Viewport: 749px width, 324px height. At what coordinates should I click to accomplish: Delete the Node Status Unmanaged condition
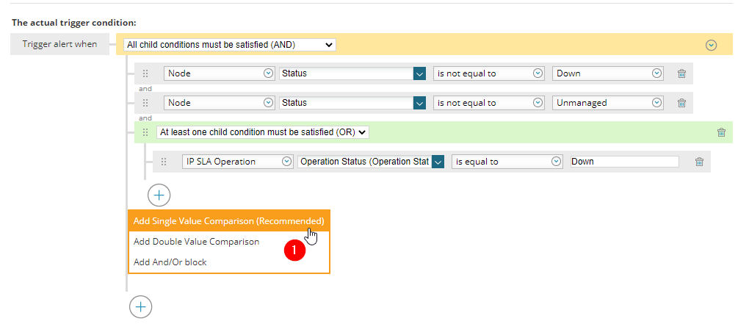tap(681, 103)
